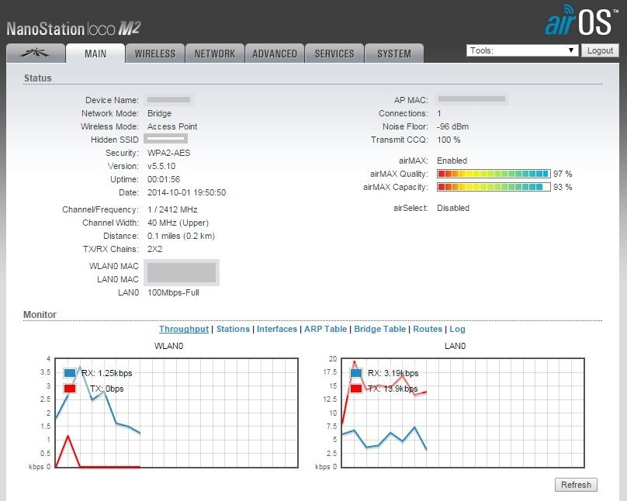
Task: Click the LAN0 throughput graph
Action: click(462, 413)
